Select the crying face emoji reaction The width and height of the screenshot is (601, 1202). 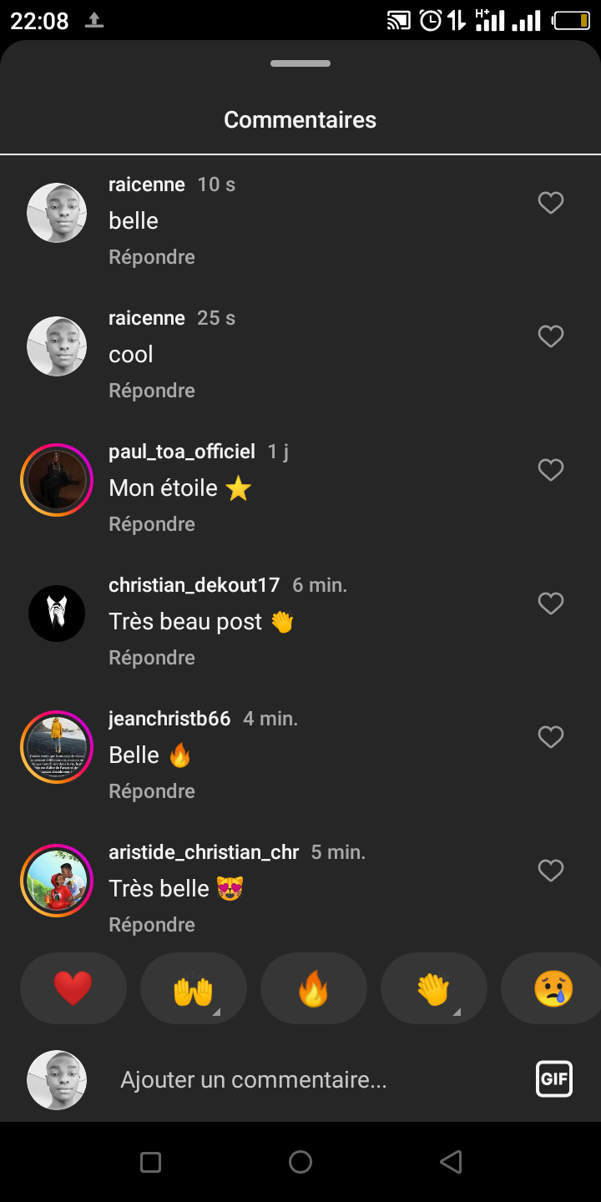(553, 989)
